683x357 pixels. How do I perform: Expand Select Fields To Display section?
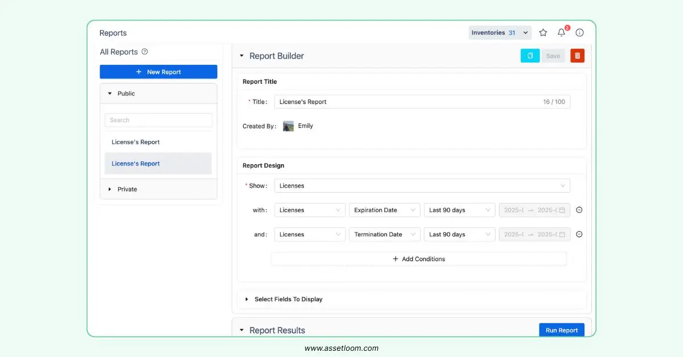tap(288, 299)
